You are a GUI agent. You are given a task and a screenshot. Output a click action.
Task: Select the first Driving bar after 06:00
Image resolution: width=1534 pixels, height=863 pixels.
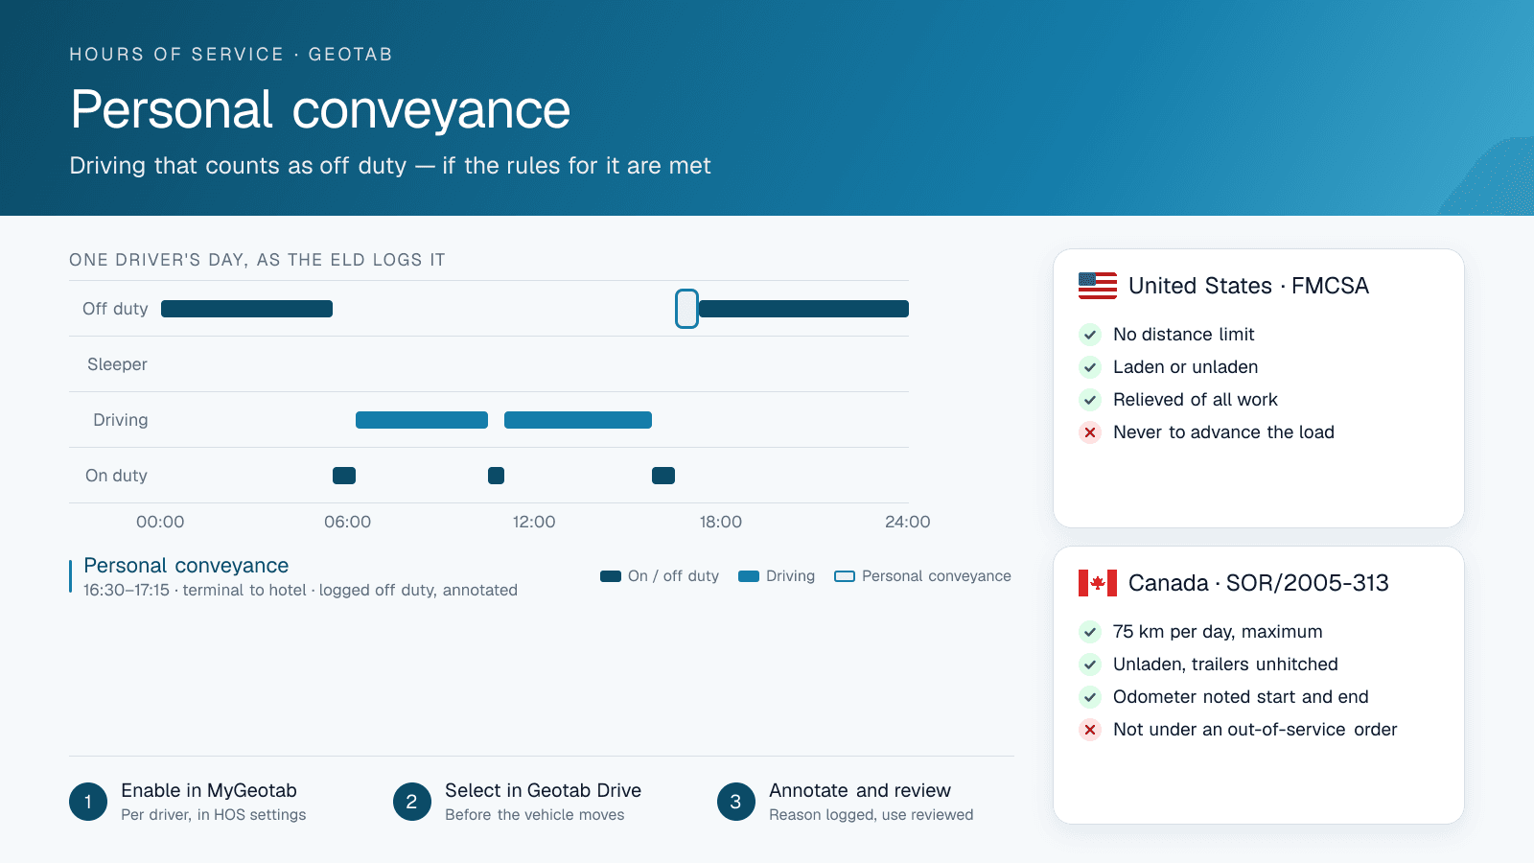coord(422,420)
